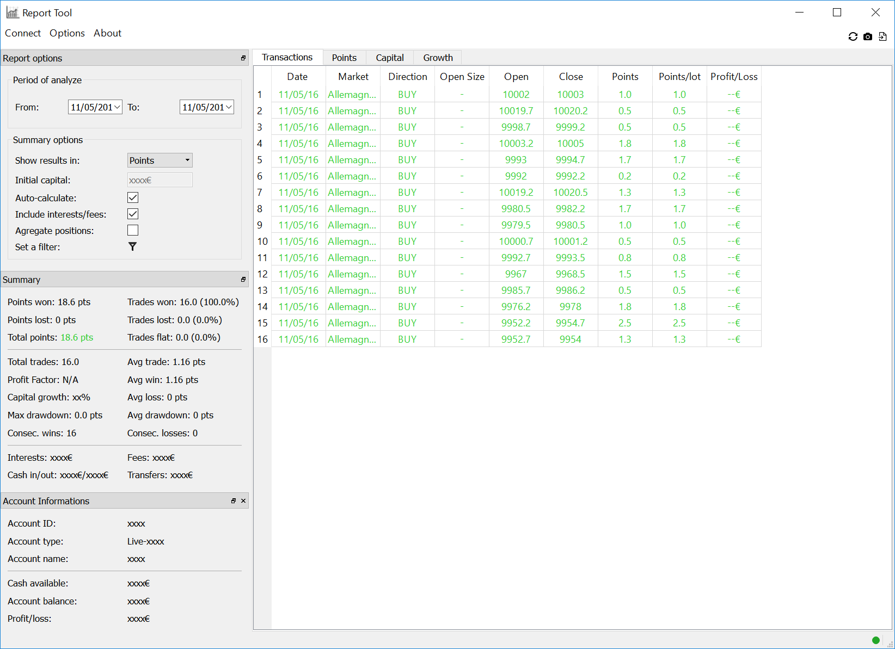Toggle the Auto-calculate checkbox

point(133,197)
